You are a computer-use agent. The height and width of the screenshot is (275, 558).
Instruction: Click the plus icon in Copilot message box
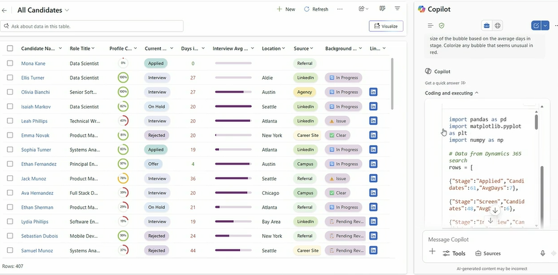click(432, 252)
